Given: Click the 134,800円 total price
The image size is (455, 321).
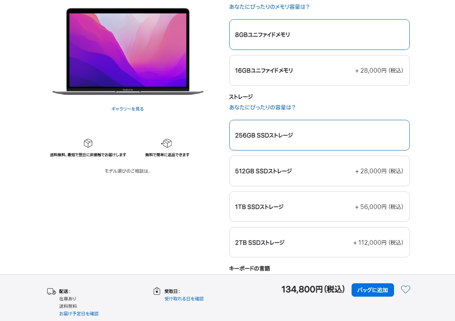Looking at the screenshot, I should click(x=313, y=289).
